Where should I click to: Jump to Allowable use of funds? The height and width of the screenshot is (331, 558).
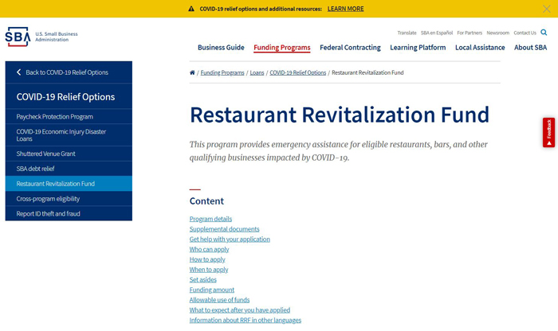[x=219, y=300]
